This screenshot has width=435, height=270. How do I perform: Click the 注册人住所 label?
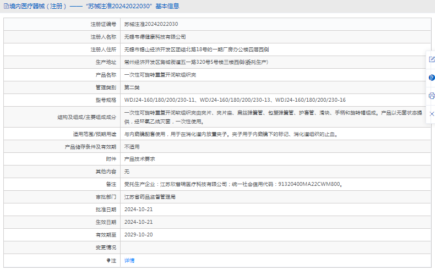pyautogui.click(x=103, y=49)
